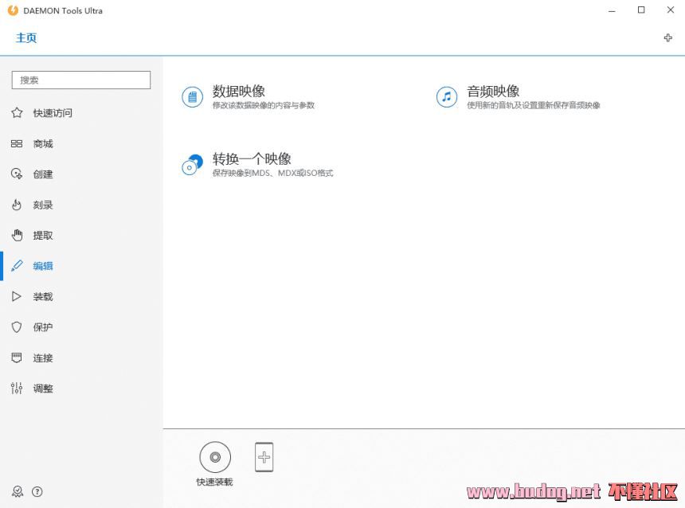Open the 数据映像 option
Screen dimensions: 685x508
point(238,92)
